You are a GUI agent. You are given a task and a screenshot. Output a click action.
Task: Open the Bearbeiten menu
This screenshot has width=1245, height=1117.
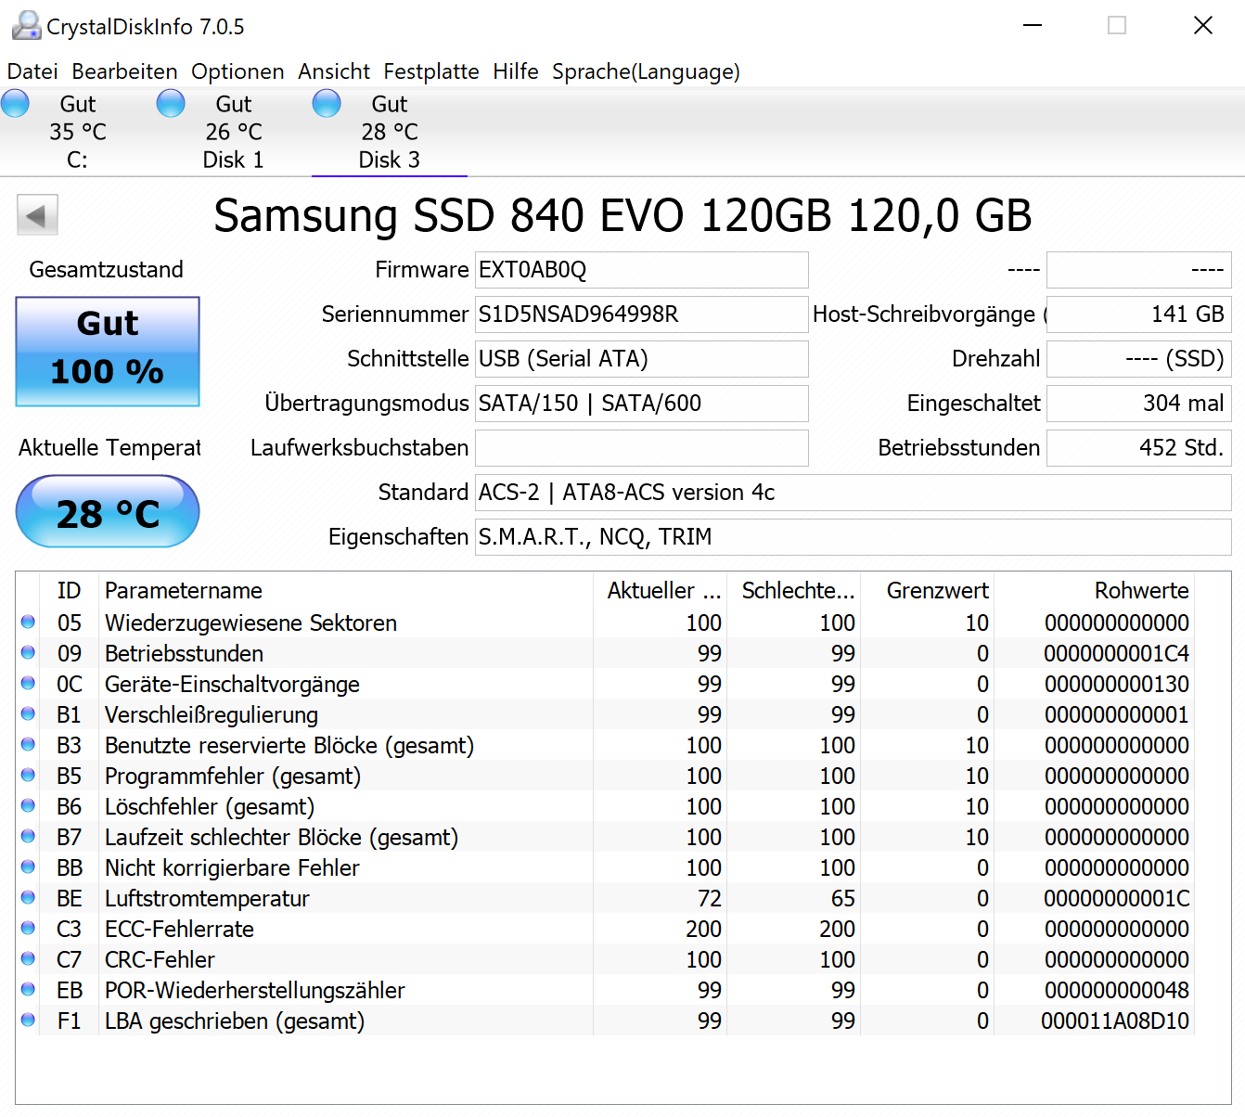pos(124,71)
